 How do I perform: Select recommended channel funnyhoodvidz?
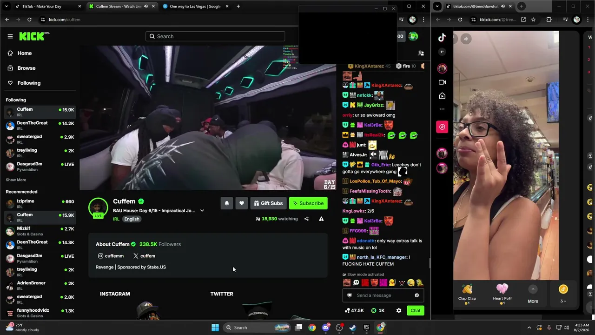[40, 313]
